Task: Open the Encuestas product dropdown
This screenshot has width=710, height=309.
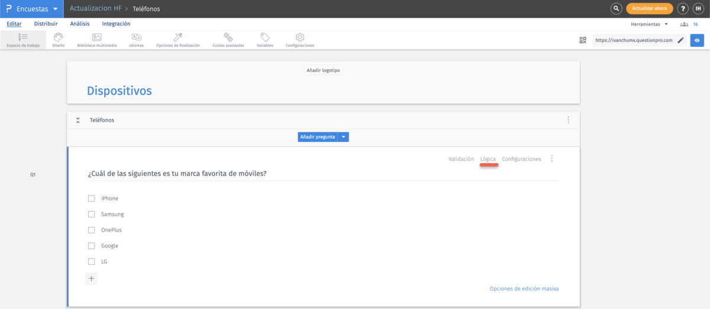Action: (55, 9)
